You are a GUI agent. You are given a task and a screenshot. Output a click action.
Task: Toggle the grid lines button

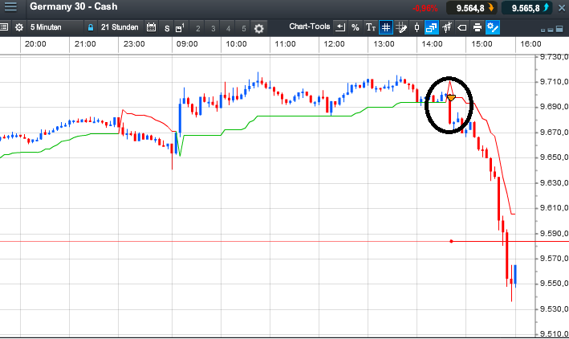point(386,27)
